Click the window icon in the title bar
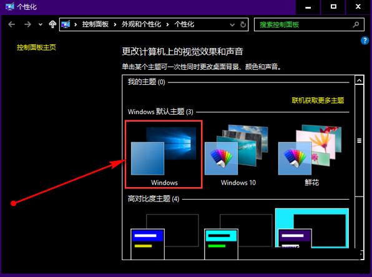 (10, 6)
